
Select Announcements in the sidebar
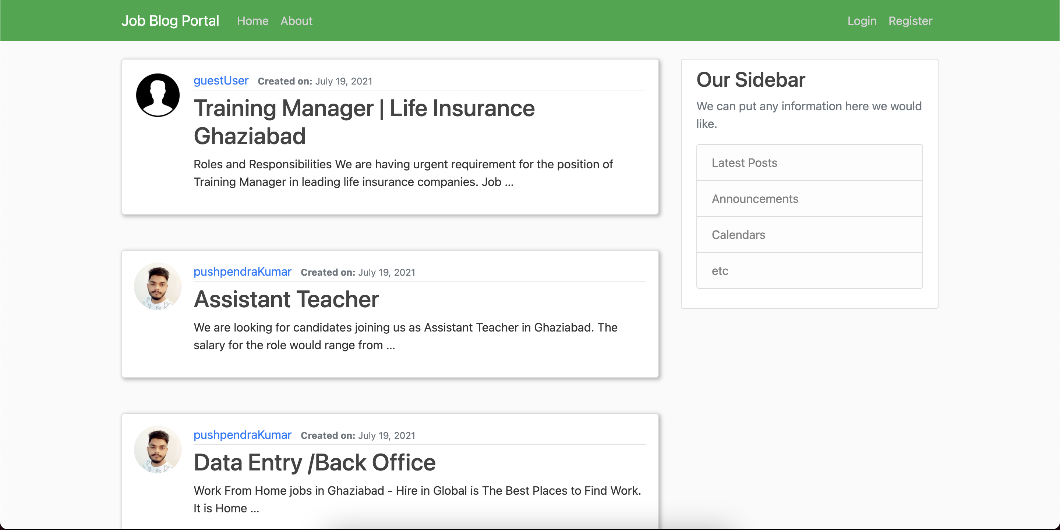[x=755, y=198]
